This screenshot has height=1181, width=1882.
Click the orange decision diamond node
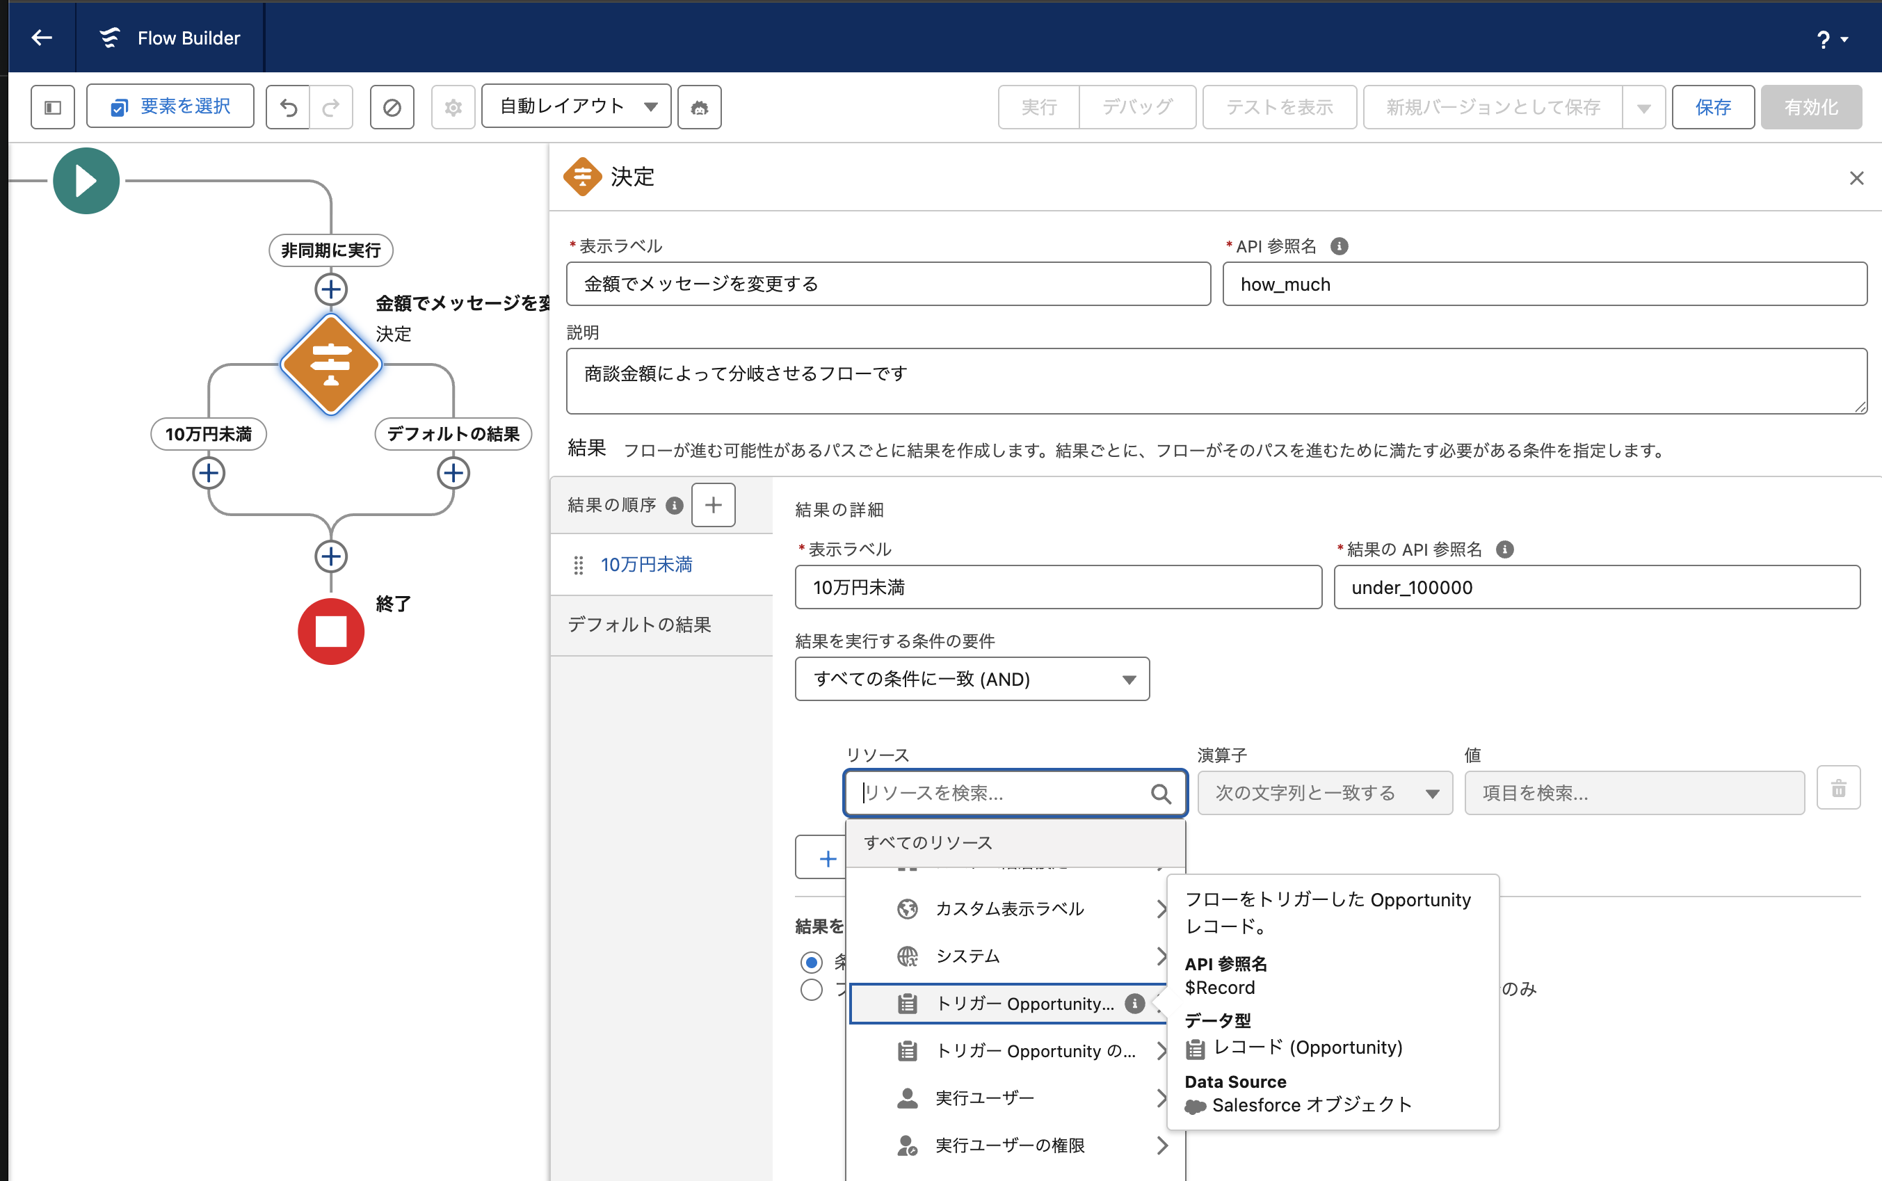[330, 364]
